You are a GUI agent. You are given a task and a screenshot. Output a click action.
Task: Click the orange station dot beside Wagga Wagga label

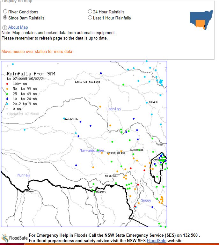pos(108,154)
